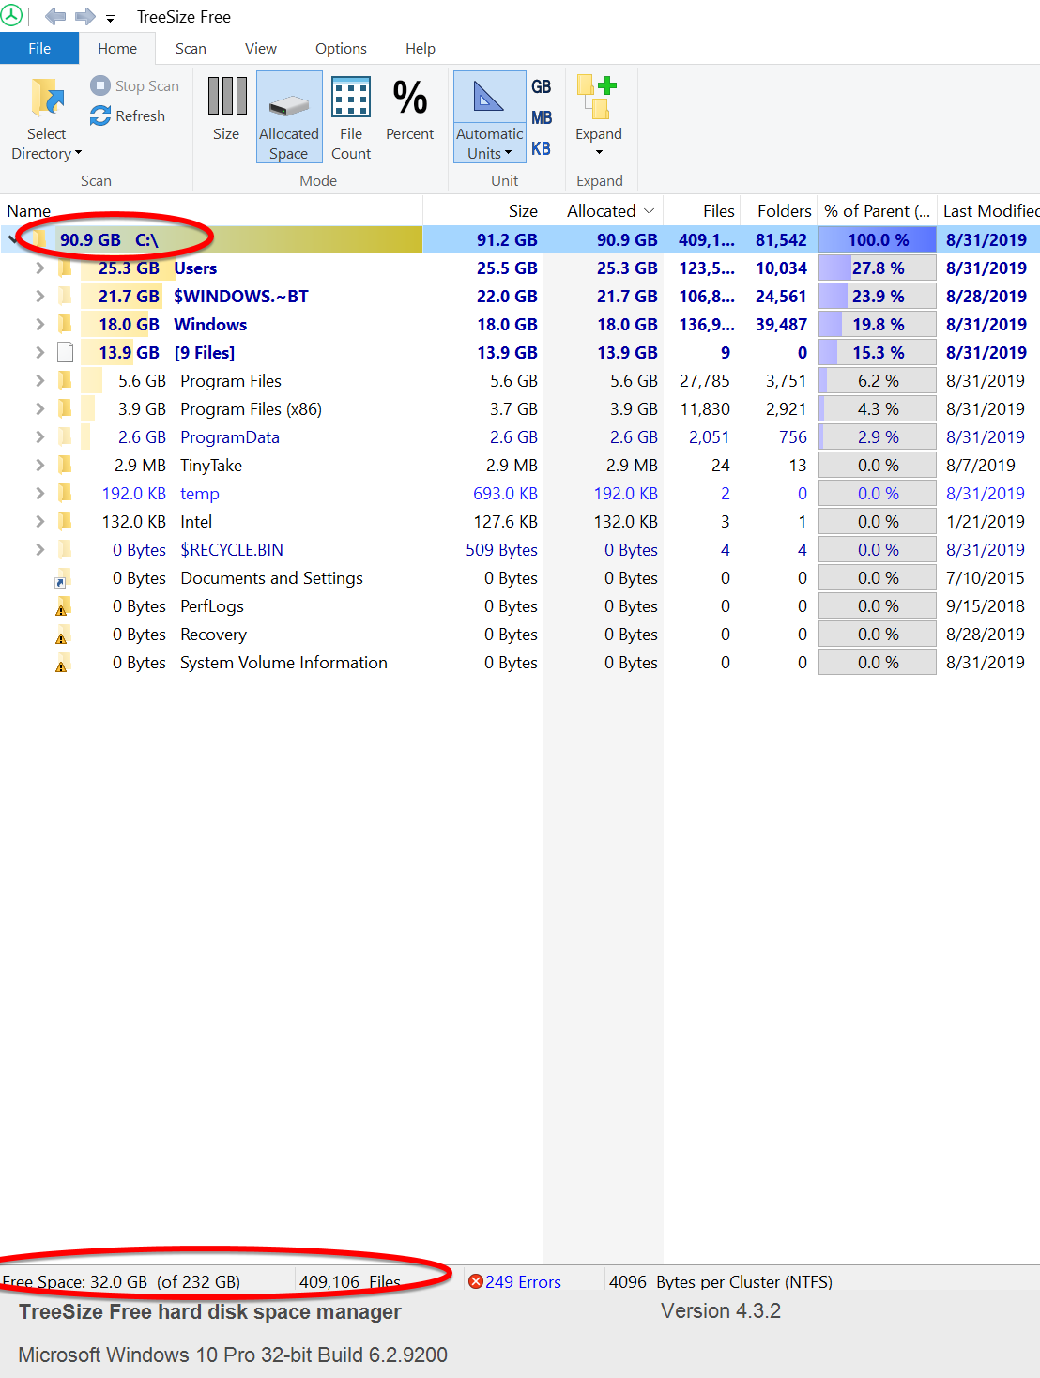Screen dimensions: 1040x1378
Task: Click the 249 Errors link
Action: coord(523,1282)
